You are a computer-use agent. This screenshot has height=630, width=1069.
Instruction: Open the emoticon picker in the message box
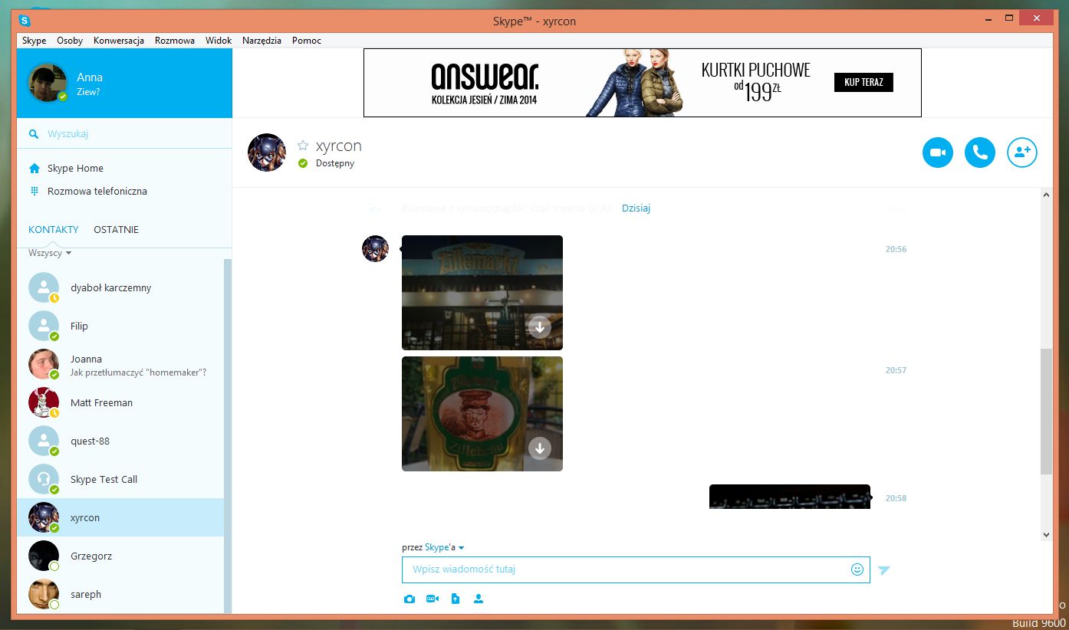tap(857, 569)
